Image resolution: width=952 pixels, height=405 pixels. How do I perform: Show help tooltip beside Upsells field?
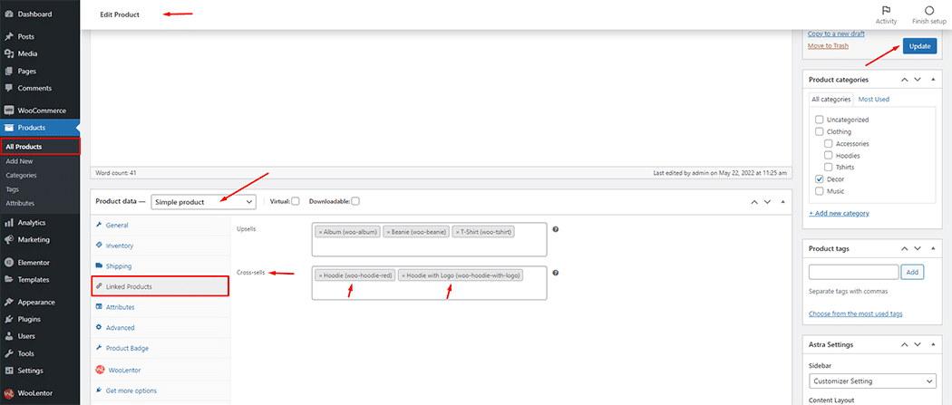[x=556, y=229]
